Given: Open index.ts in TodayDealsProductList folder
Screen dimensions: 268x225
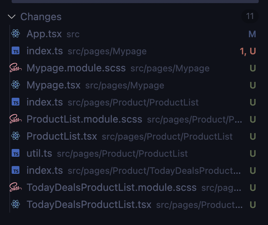Looking at the screenshot, I should pos(44,170).
